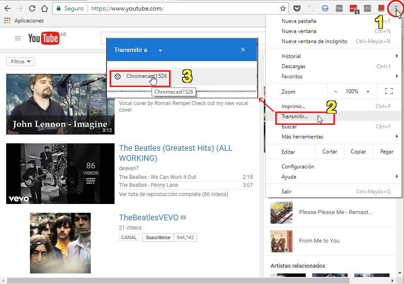Image resolution: width=404 pixels, height=284 pixels.
Task: Click the browser back arrow
Action: [x=7, y=8]
